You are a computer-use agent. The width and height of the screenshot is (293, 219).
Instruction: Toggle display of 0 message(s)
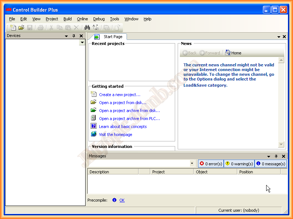click(271, 164)
